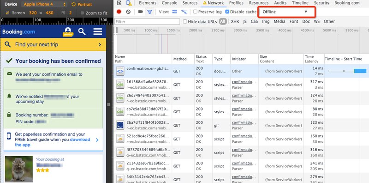369x183 pixels.
Task: Click the document icon for confirmation.en-gb.html
Action: [x=120, y=71]
